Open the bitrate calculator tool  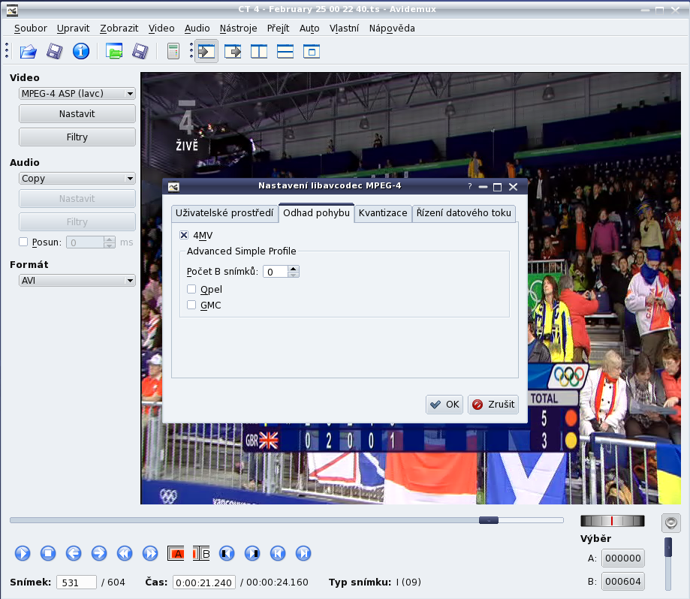pos(173,52)
